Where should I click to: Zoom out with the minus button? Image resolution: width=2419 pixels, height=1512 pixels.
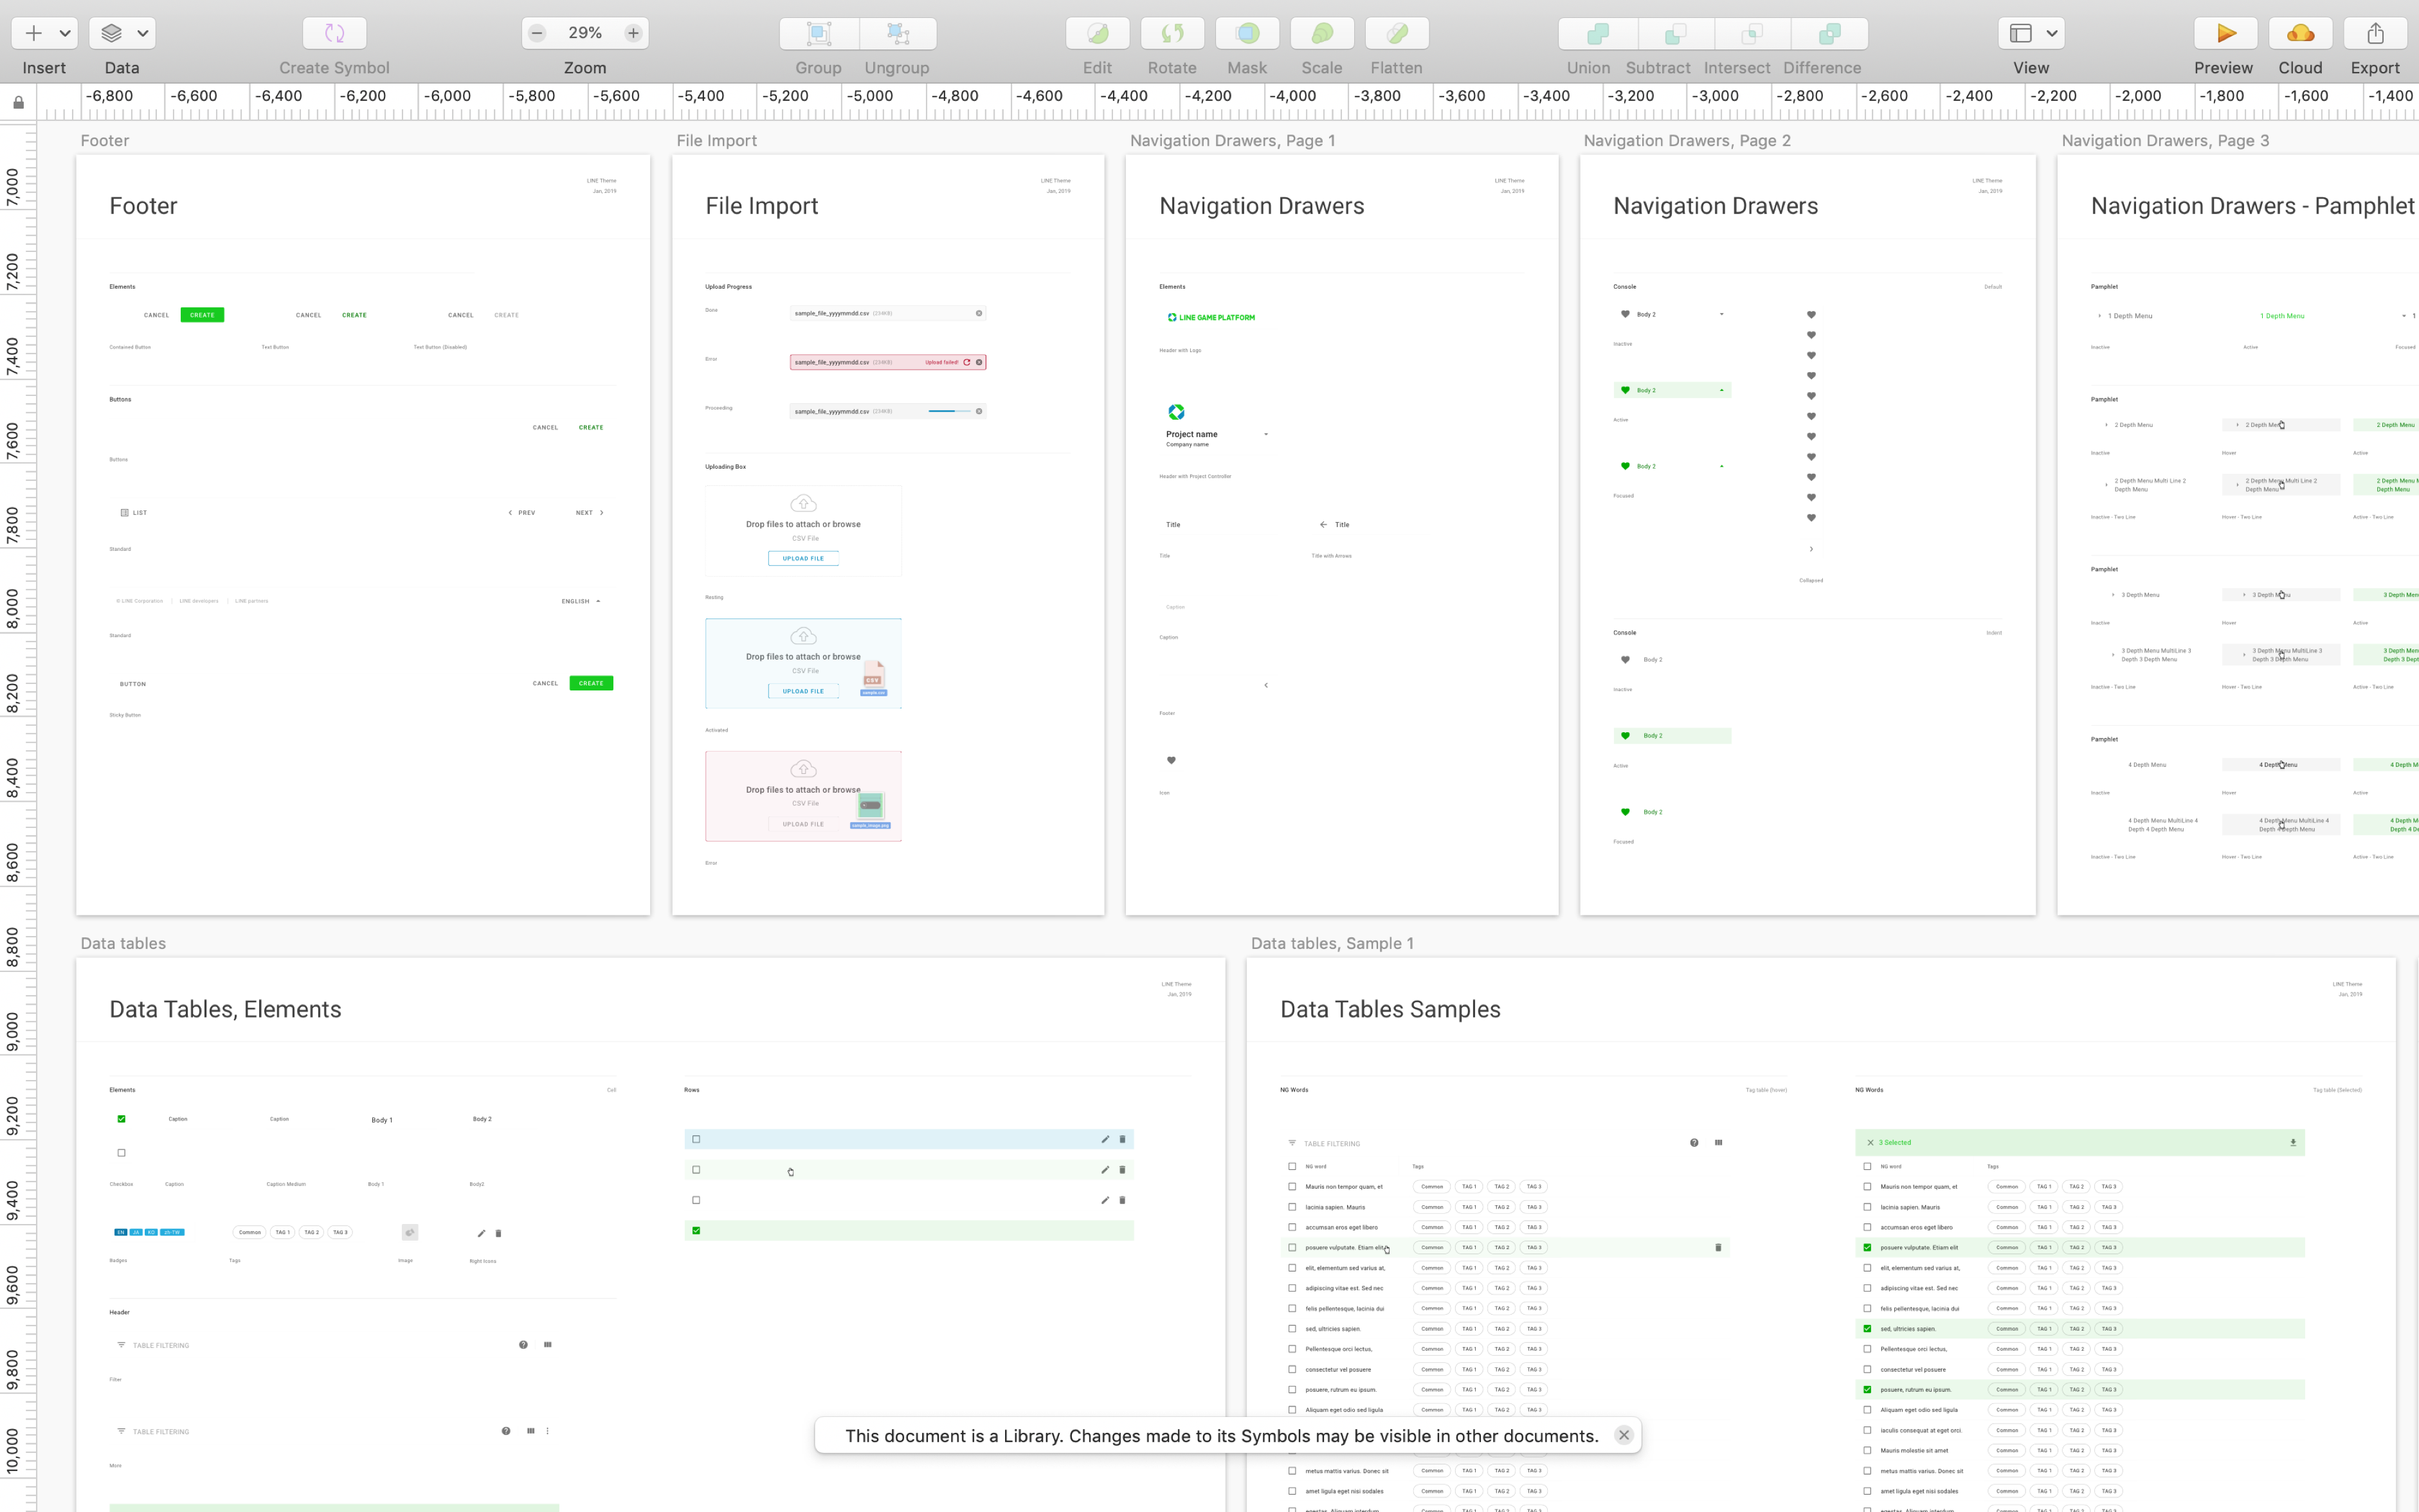(537, 33)
